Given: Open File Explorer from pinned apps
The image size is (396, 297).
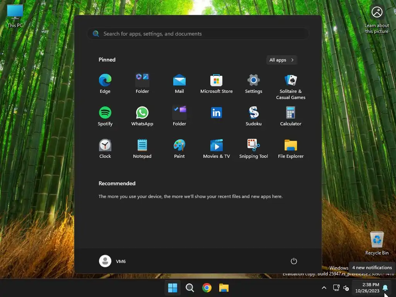Looking at the screenshot, I should coord(291,148).
